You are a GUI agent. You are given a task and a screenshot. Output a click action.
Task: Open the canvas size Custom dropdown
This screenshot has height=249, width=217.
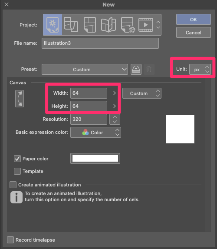click(x=142, y=93)
